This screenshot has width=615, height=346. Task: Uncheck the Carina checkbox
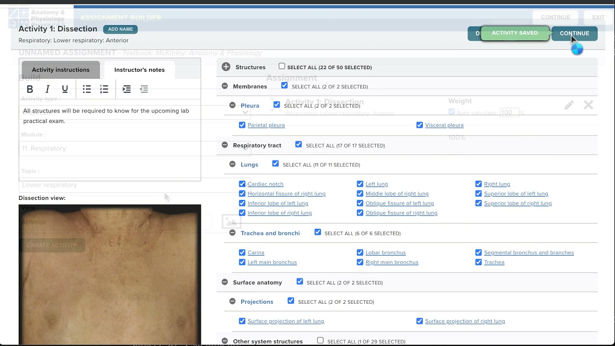[242, 252]
